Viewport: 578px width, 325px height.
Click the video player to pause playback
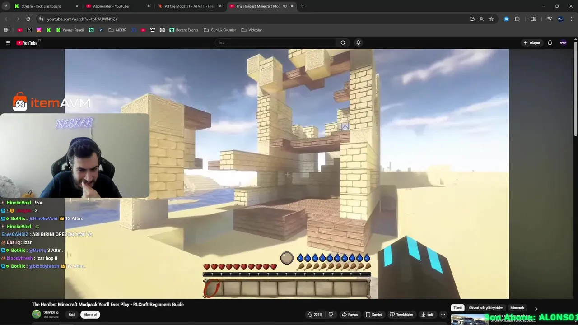[287, 174]
